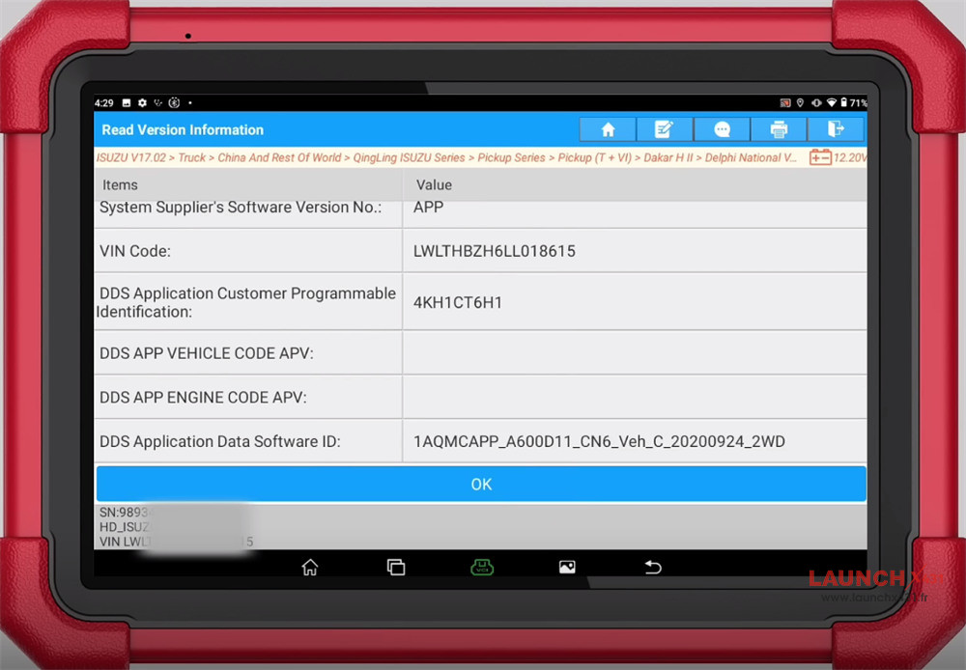Tap the battery voltage indicator icon

point(820,157)
